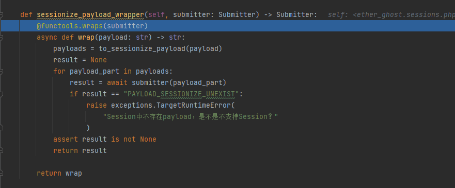
Task: Click 'is not None' in assert line
Action: click(134, 139)
